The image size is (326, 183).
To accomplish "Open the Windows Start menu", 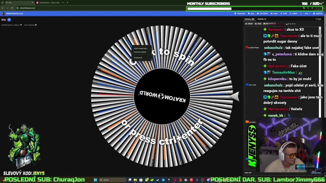I will (x=96, y=180).
